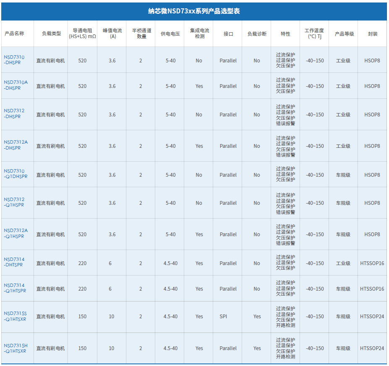The image size is (389, 366).
Task: Click the Yes current-sense cell for NSD7310A-DHSPR
Action: coord(199,86)
